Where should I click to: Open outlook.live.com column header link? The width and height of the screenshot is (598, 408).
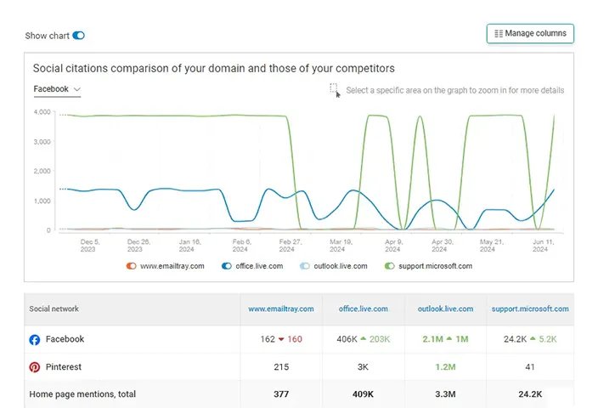[445, 309]
